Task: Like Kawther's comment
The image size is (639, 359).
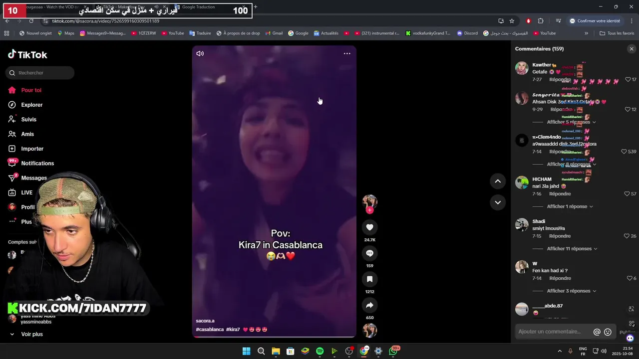Action: point(628,80)
